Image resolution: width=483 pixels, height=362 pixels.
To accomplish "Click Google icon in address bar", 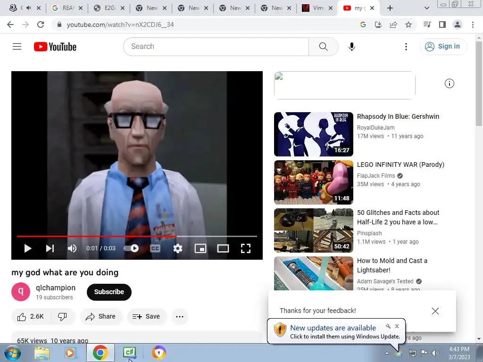I will [363, 25].
